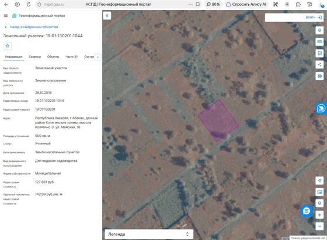
Task: Share the map with share icon
Action: (319, 65)
